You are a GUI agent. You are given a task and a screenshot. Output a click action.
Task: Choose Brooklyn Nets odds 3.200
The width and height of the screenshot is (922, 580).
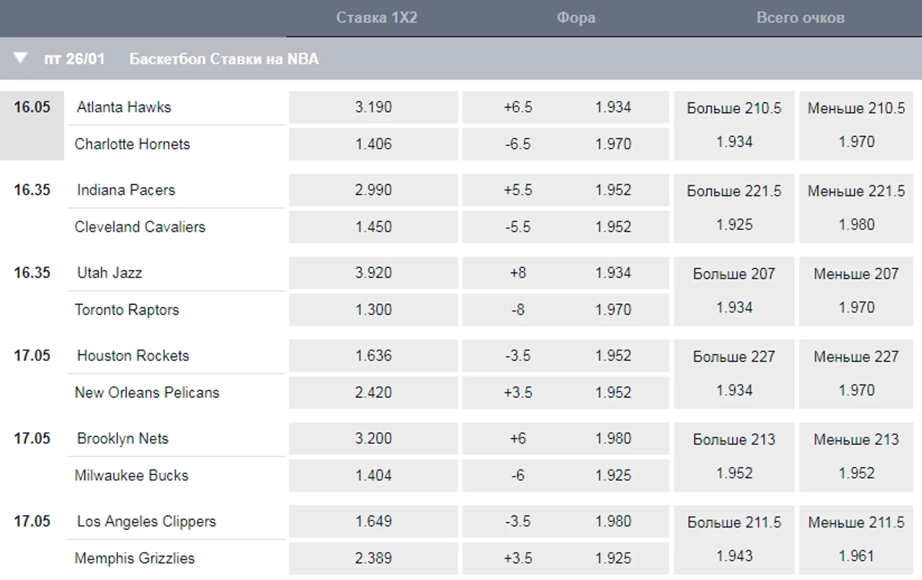click(x=373, y=438)
